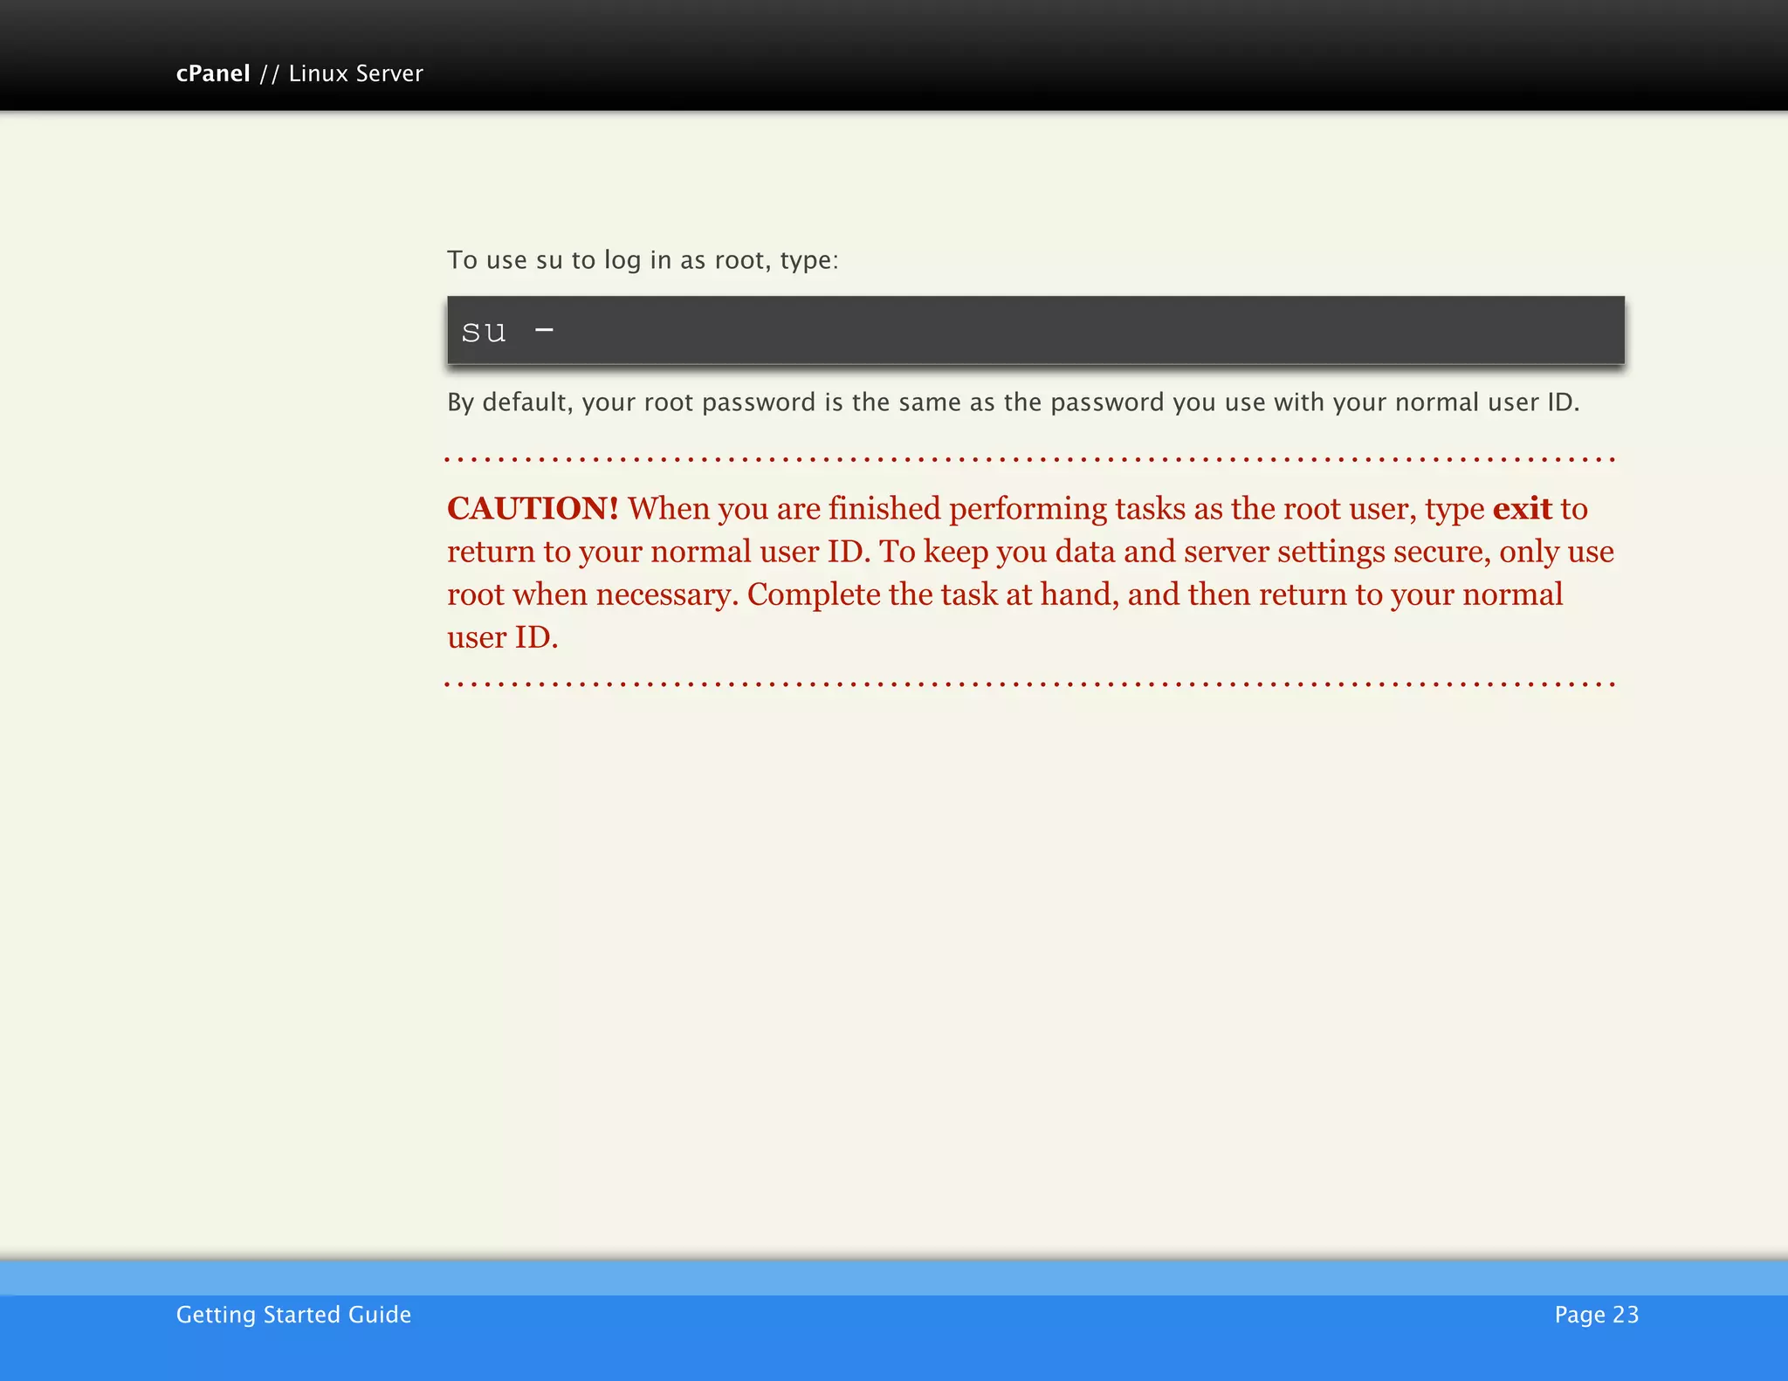
Task: Click the 'Page 23' footer number
Action: pyautogui.click(x=1597, y=1315)
